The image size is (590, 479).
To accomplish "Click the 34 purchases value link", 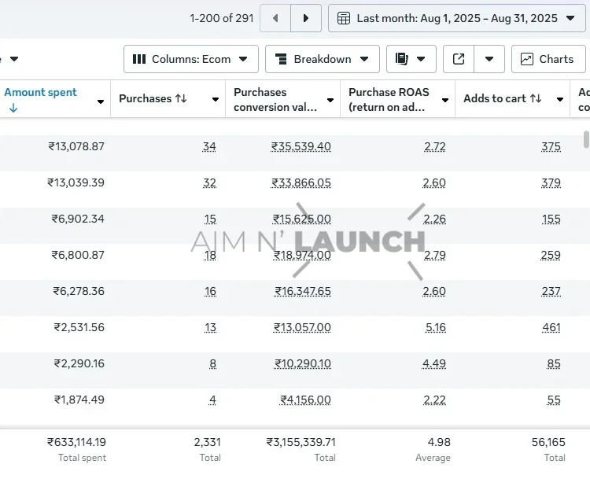I will click(209, 147).
